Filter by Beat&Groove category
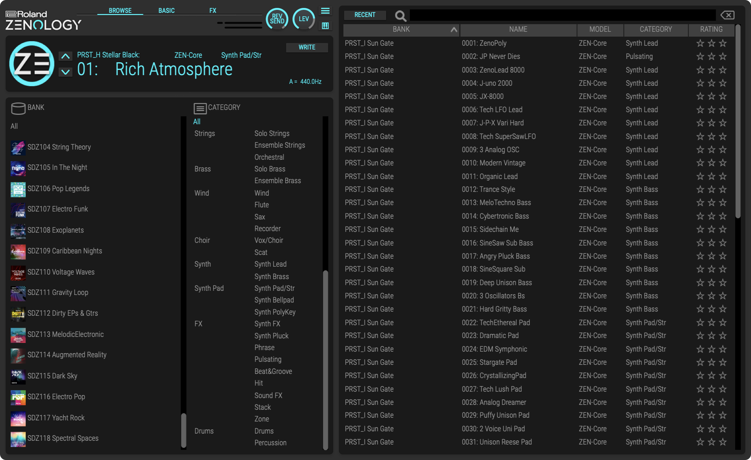Image resolution: width=751 pixels, height=460 pixels. tap(273, 371)
